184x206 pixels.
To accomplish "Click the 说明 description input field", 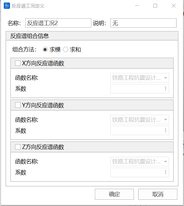I will click(x=143, y=23).
